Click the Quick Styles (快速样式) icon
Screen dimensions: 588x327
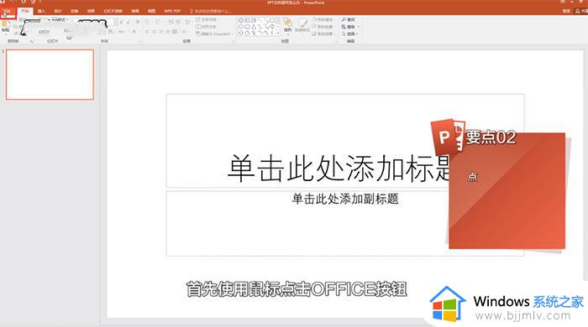(x=302, y=25)
